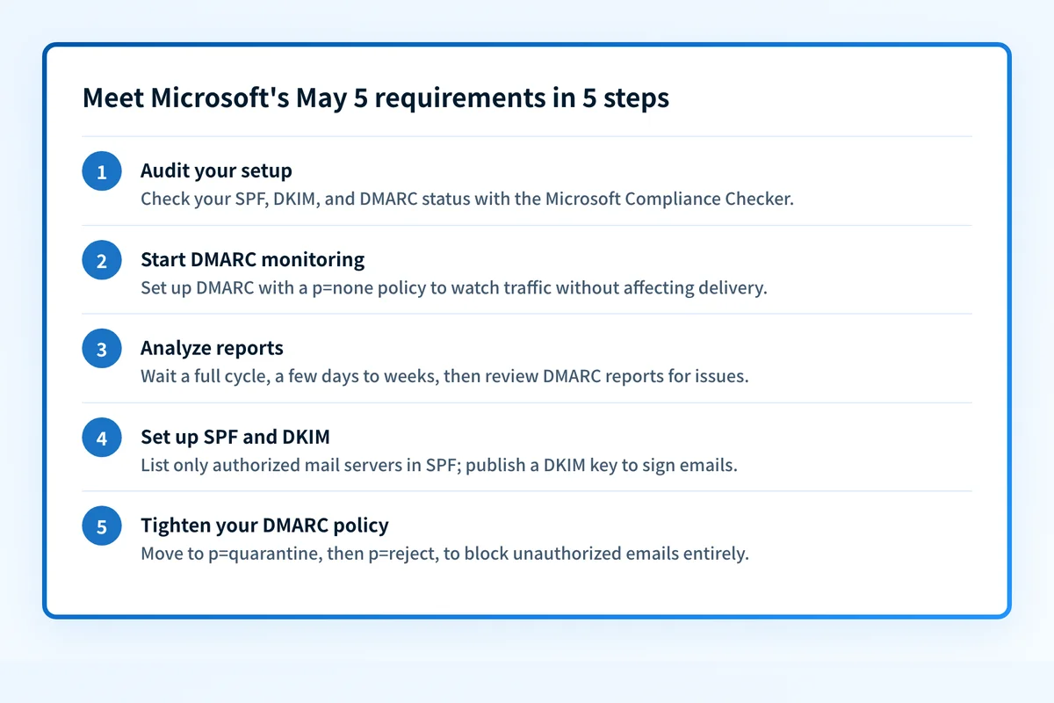Click the step 1 number circle
This screenshot has width=1054, height=703.
102,171
